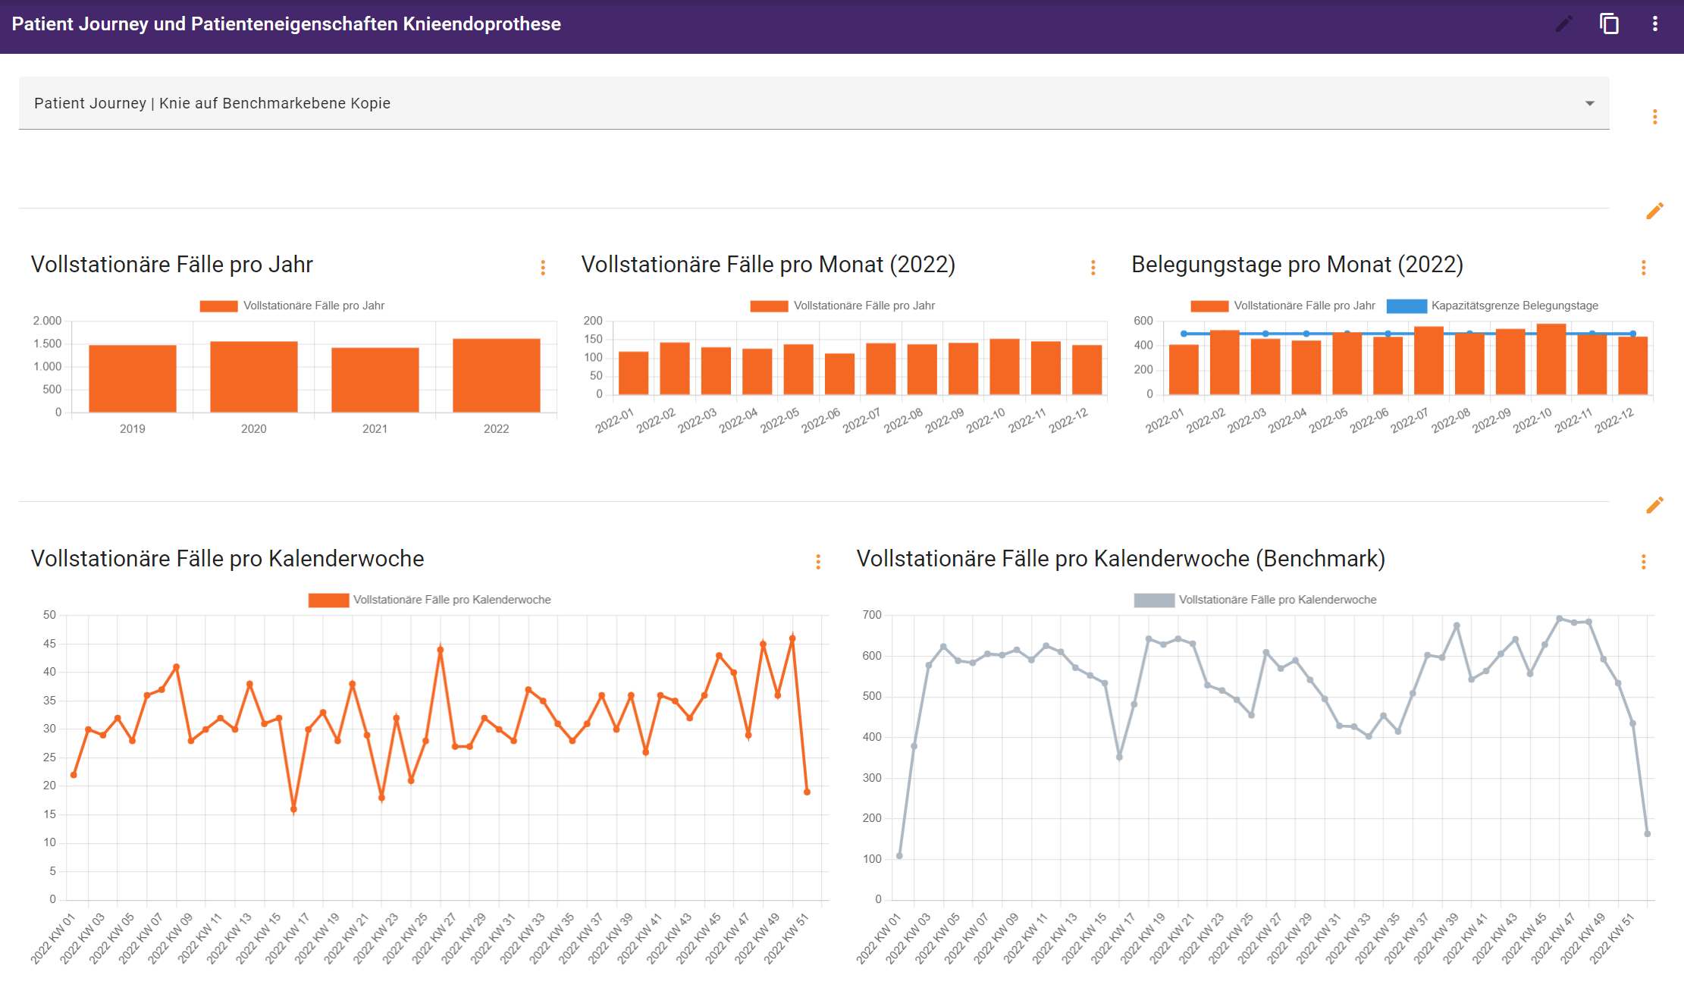Click the 2022 bar in yearly chart
This screenshot has height=991, width=1684.
coord(496,375)
